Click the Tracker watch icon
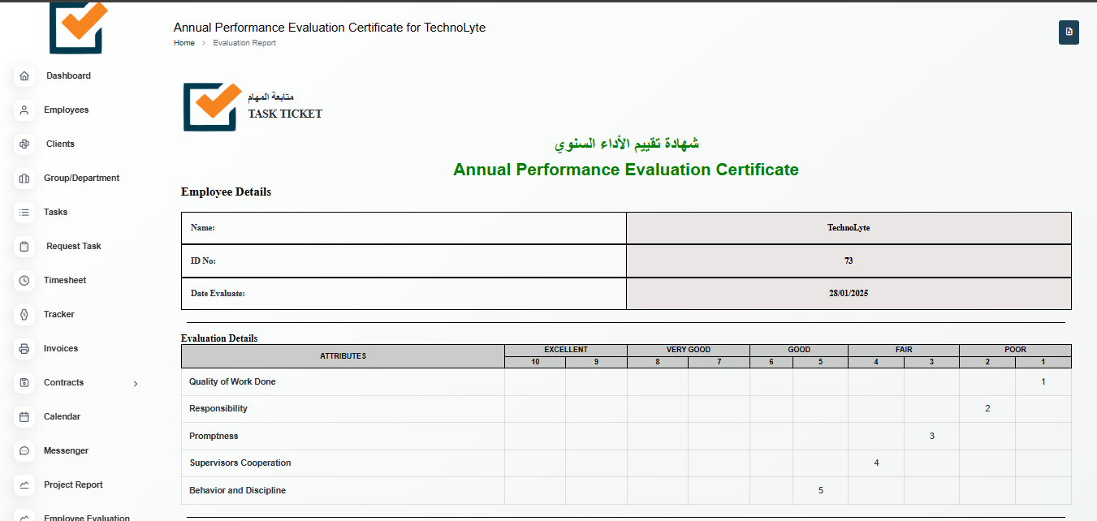This screenshot has height=521, width=1097. click(24, 315)
